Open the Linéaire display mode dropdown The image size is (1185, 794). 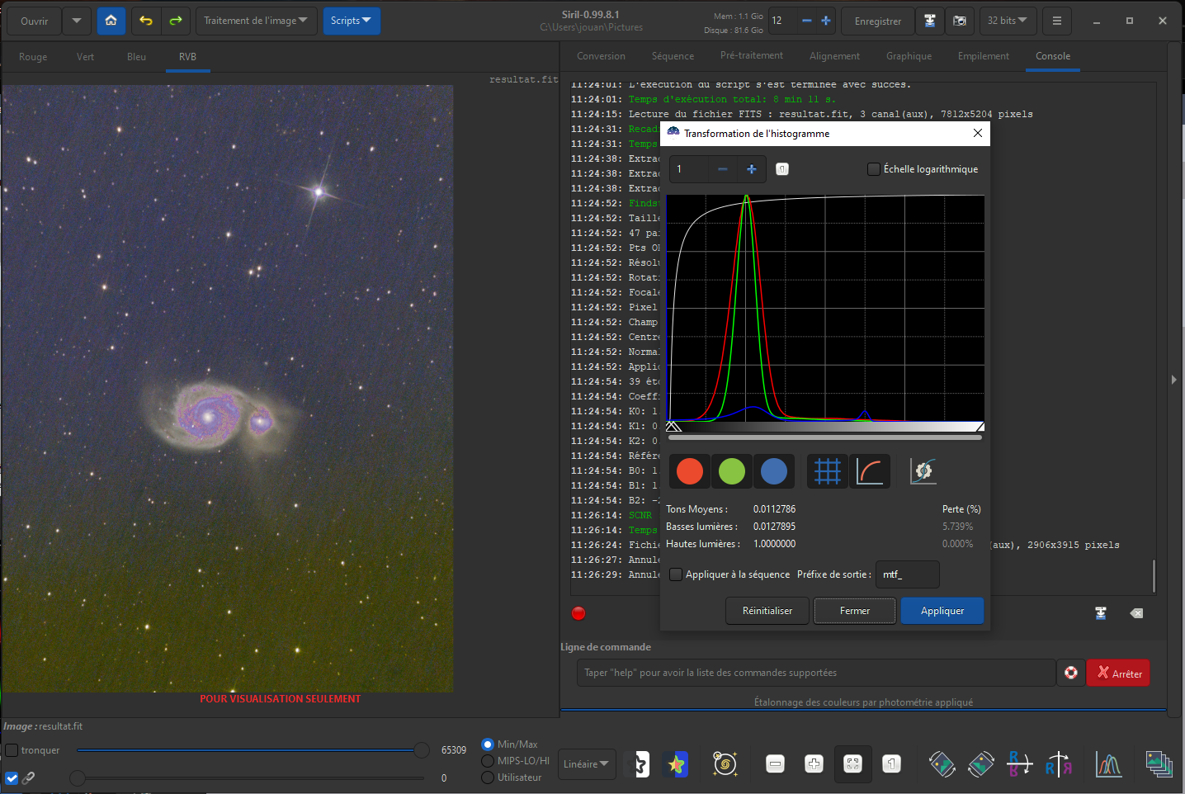(x=586, y=764)
